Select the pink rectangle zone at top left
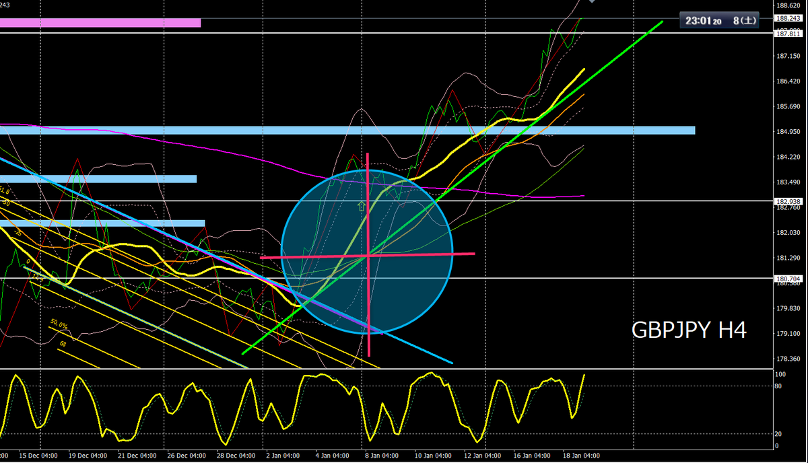808x463 pixels. click(x=100, y=23)
